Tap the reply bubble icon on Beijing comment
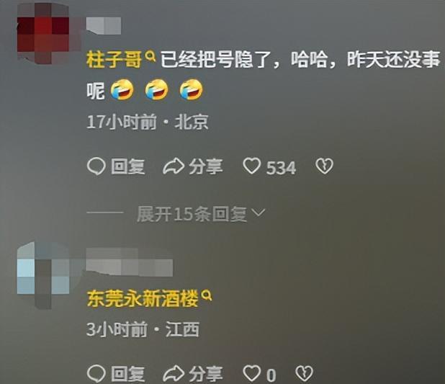The image size is (445, 384). 96,166
